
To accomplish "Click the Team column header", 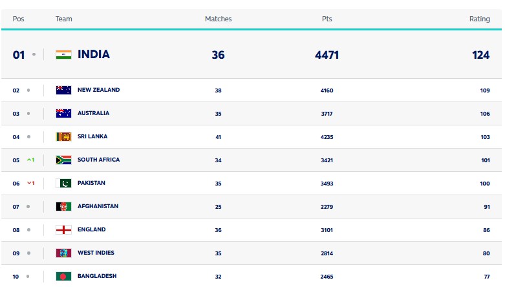I will click(63, 19).
